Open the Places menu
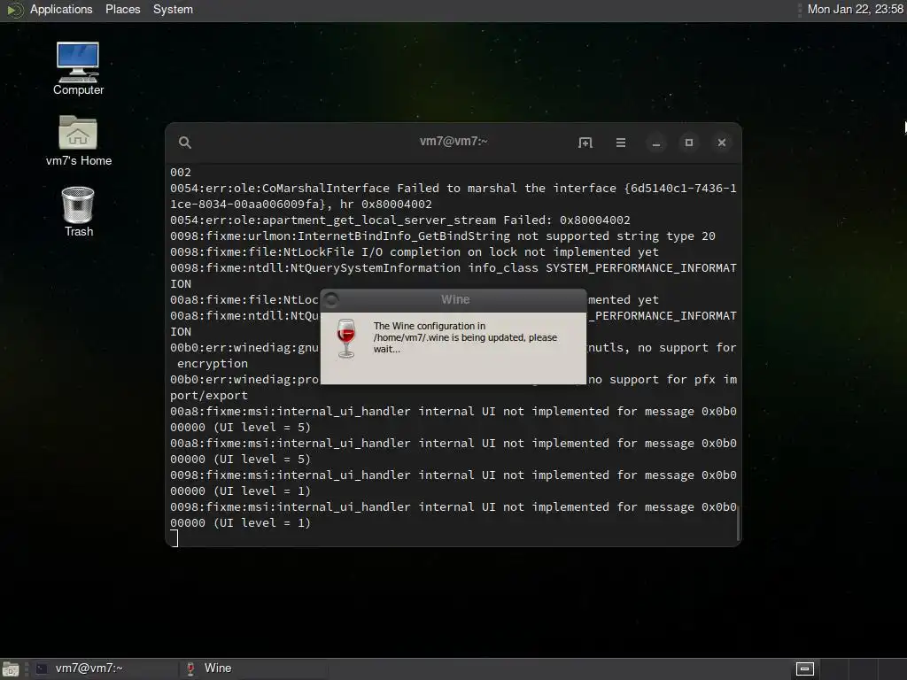 tap(122, 9)
